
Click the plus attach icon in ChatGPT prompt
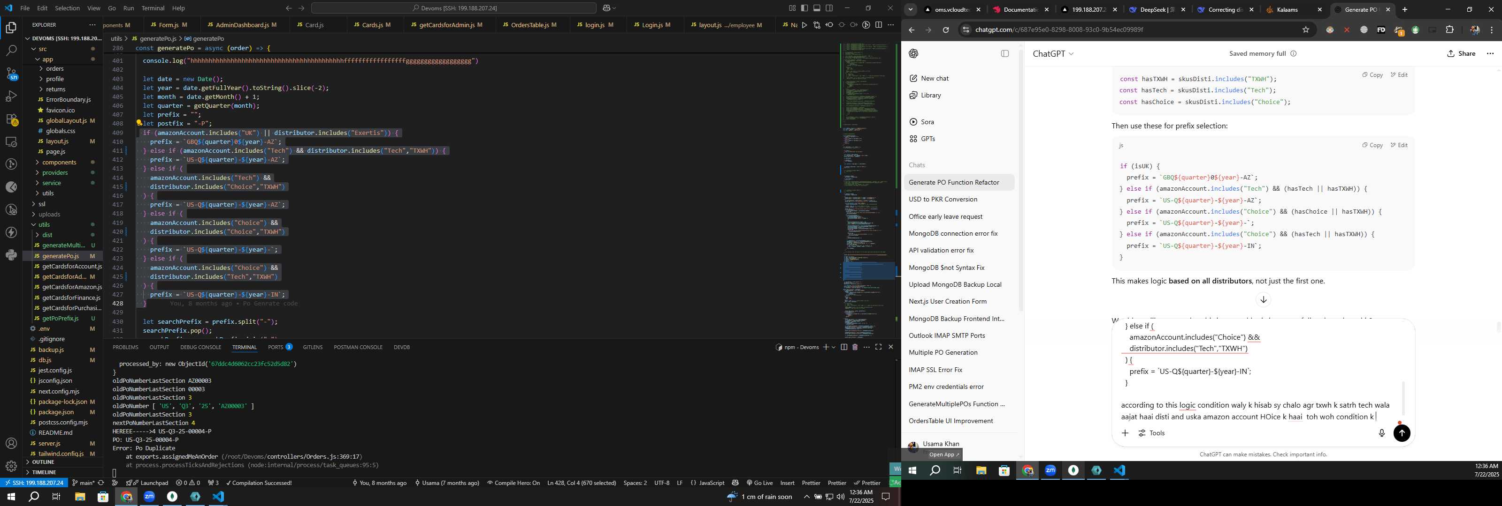click(1125, 433)
